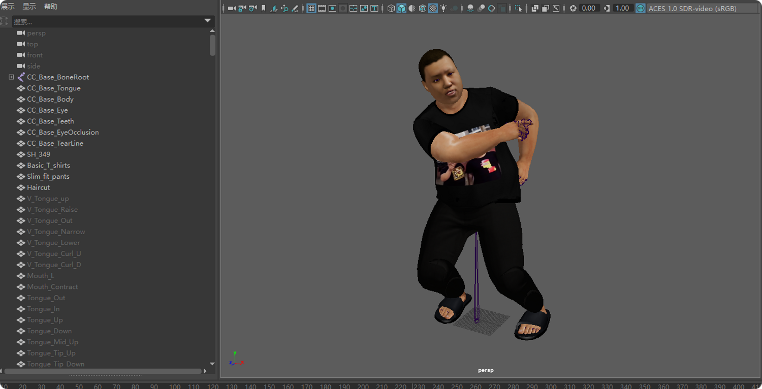Click the Outliner scroll-up arrow
The width and height of the screenshot is (762, 389).
click(212, 31)
